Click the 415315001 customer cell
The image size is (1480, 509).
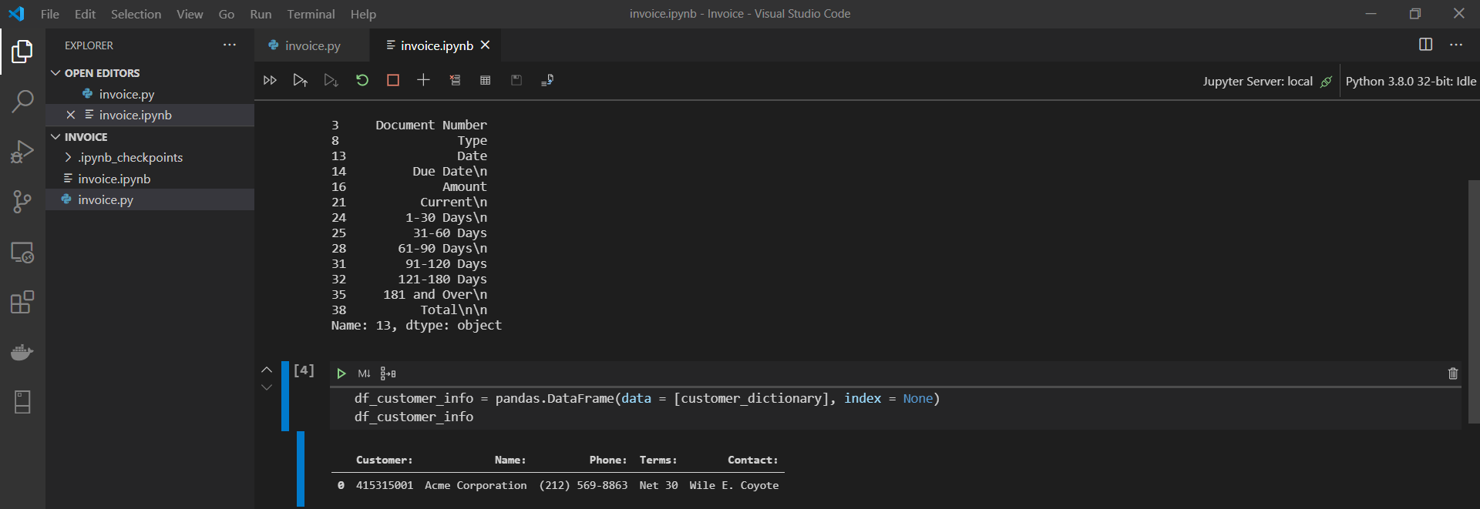click(385, 485)
